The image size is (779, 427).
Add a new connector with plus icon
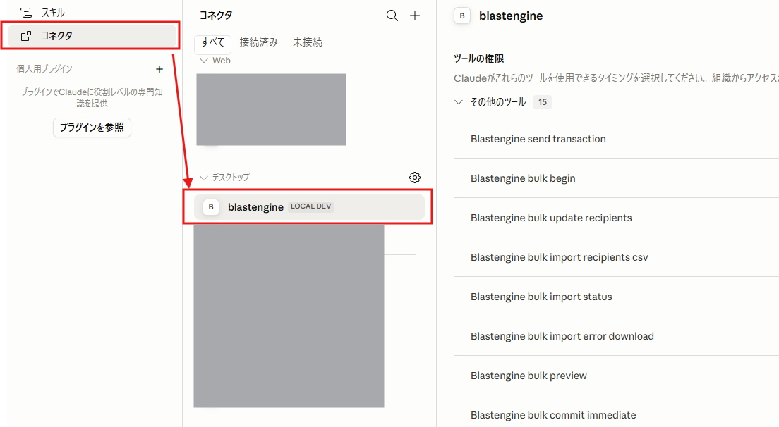pyautogui.click(x=415, y=16)
